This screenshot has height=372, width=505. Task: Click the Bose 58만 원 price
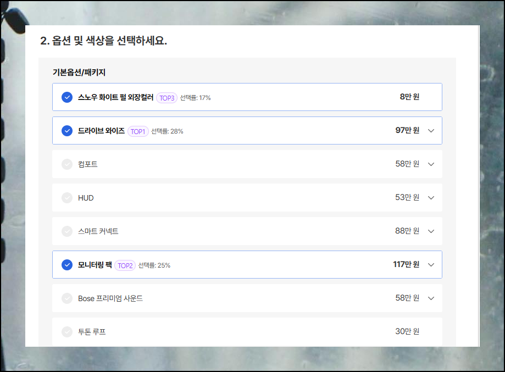407,298
